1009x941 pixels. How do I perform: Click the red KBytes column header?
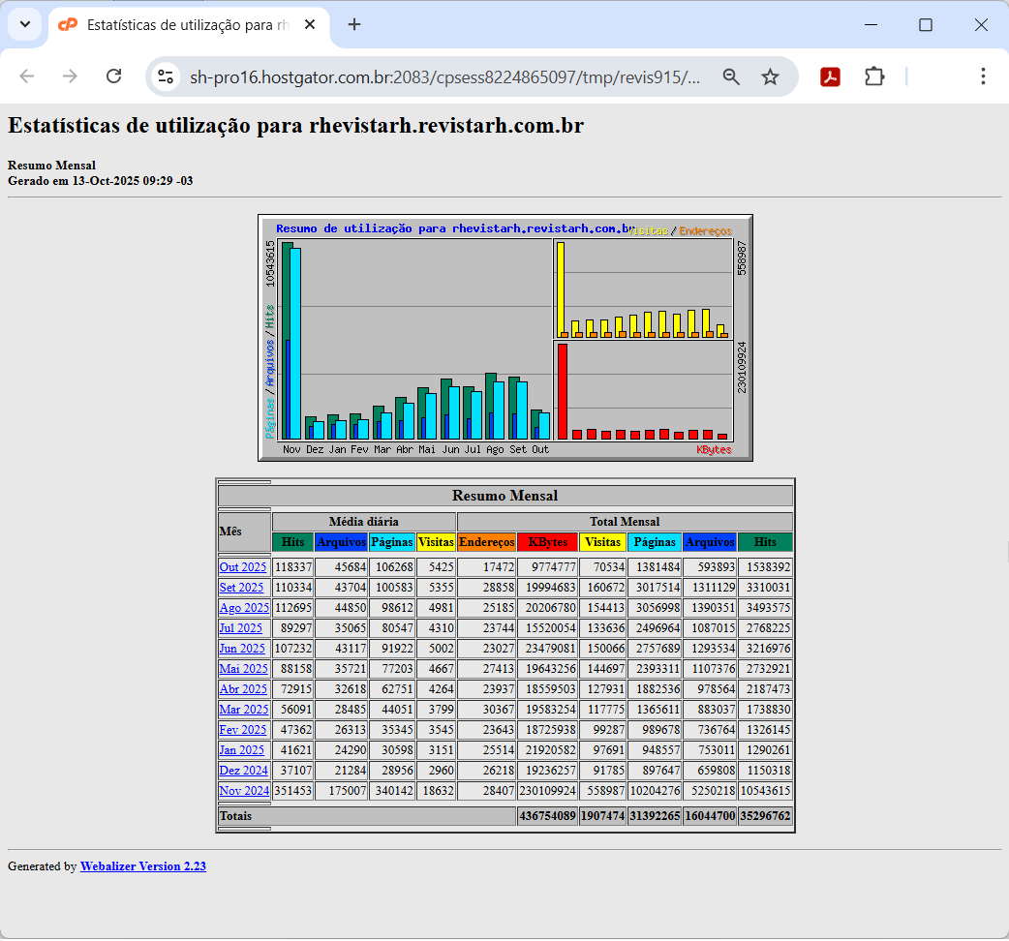click(547, 542)
